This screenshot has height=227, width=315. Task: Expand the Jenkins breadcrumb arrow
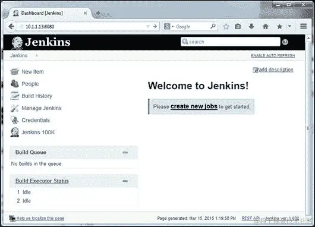coord(37,55)
